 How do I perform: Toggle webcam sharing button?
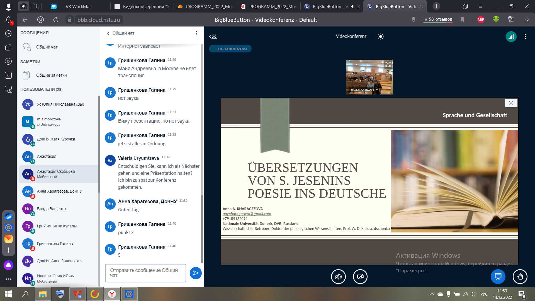360,276
